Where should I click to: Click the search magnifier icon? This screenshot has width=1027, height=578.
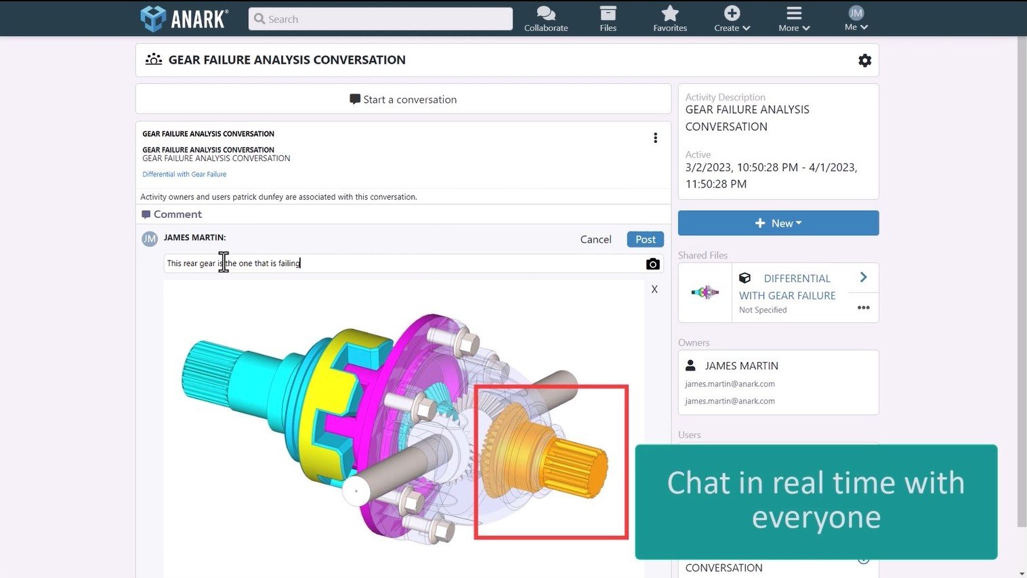[x=259, y=19]
